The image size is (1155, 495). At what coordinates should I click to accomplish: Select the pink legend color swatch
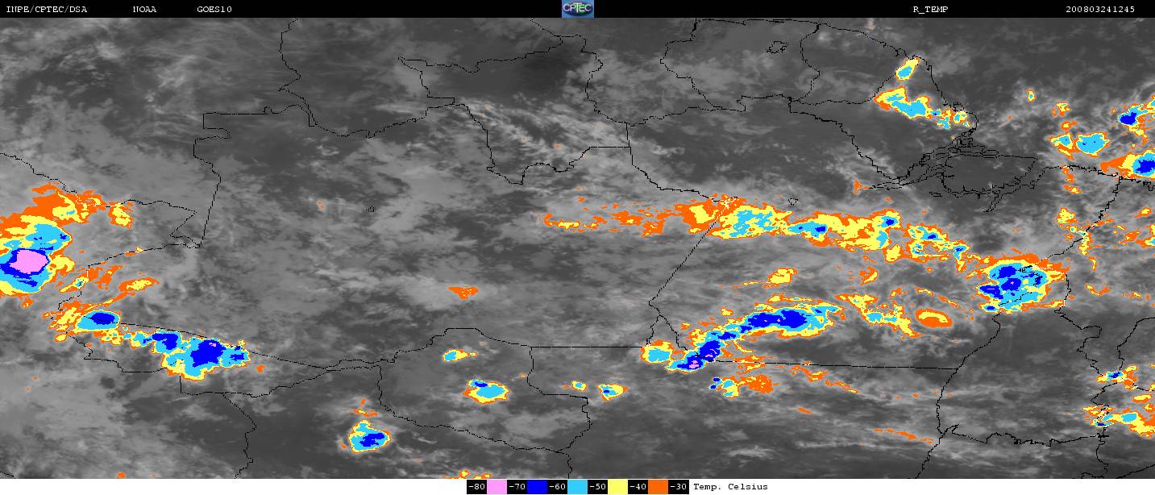coord(496,487)
